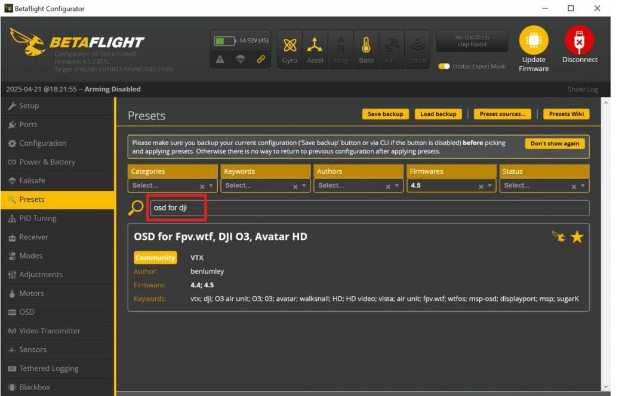This screenshot has width=619, height=396.
Task: Open the Authors dropdown arrow
Action: [x=397, y=185]
